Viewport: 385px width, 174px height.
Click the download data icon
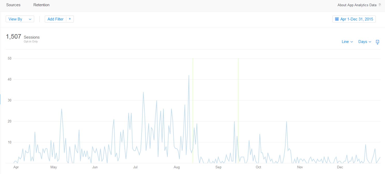(x=377, y=42)
